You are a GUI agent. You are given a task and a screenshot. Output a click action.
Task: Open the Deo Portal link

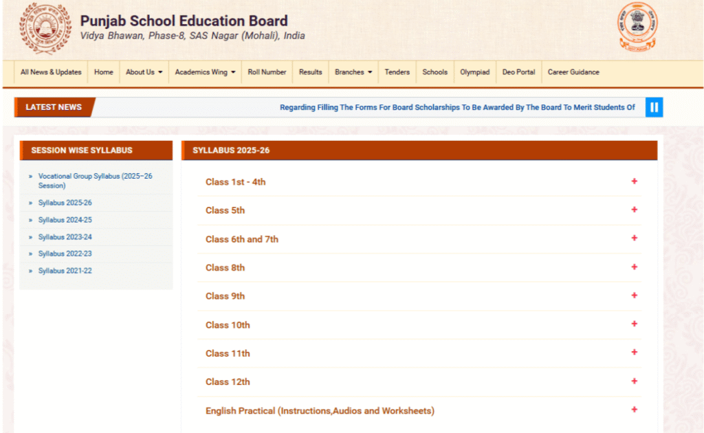pyautogui.click(x=518, y=72)
